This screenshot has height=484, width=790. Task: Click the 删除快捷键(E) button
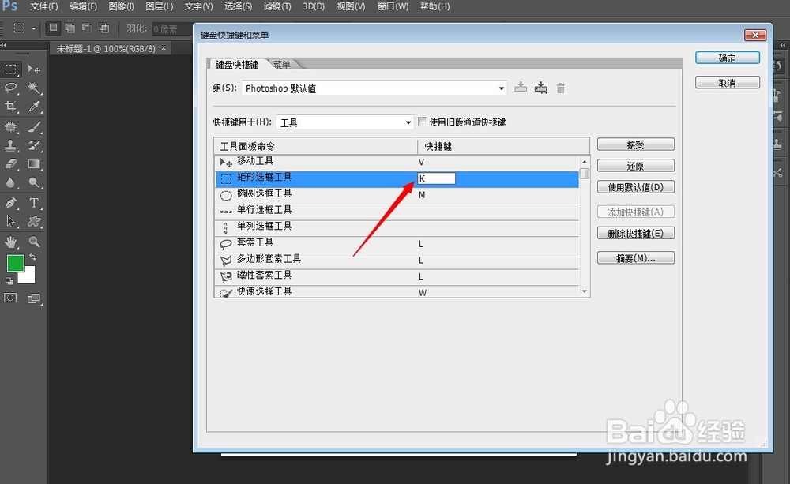click(636, 232)
